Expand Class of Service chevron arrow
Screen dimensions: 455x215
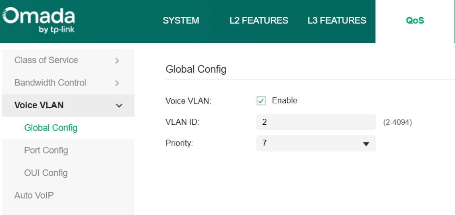pos(117,61)
